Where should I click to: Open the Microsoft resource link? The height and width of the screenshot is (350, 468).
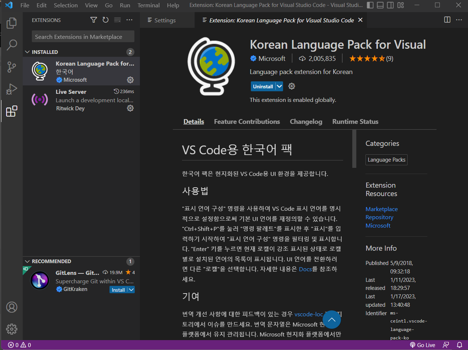(378, 225)
